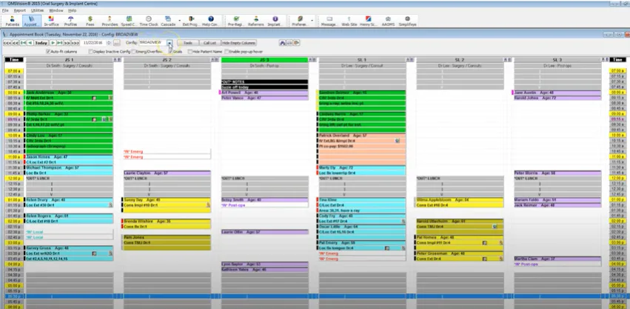This screenshot has width=630, height=309.
Task: Open the In-office toolbar icon
Action: click(x=51, y=21)
